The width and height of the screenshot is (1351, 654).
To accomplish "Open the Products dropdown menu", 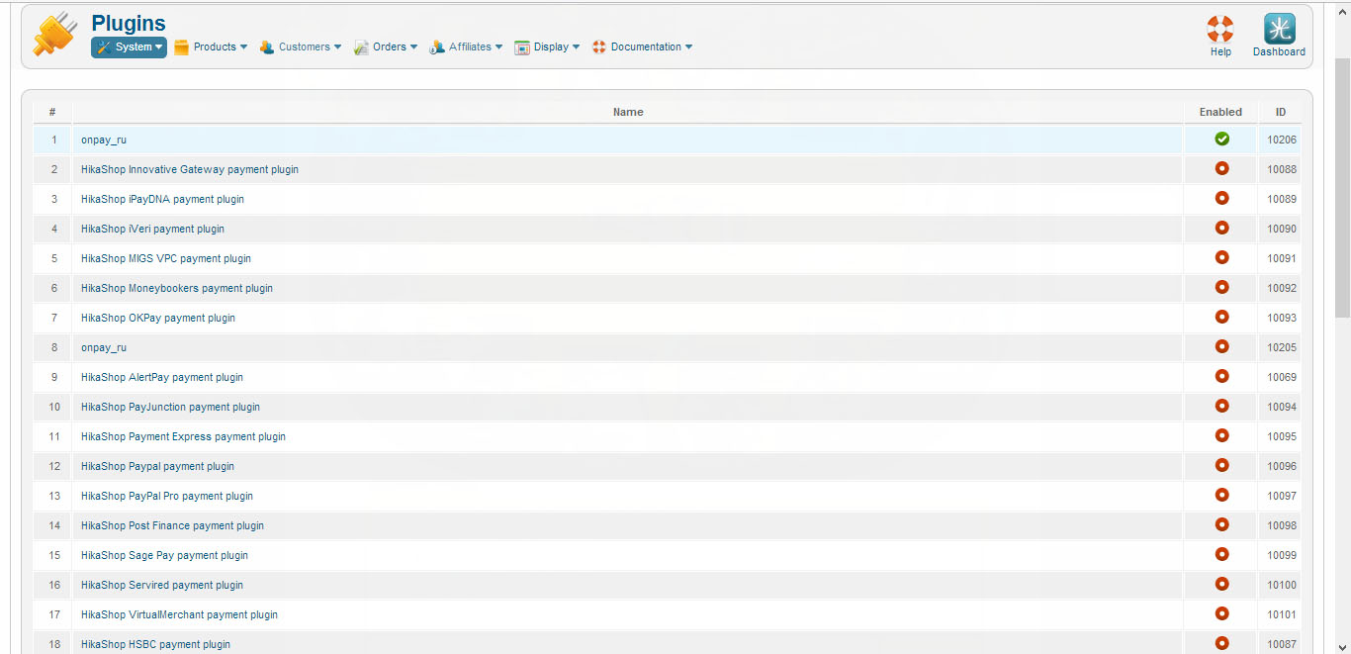I will 211,47.
